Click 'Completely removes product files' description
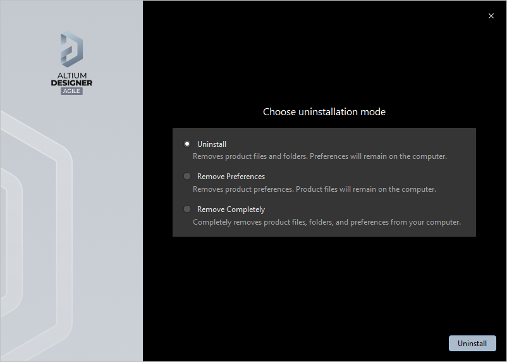Screen dimensions: 507x362 pos(327,222)
